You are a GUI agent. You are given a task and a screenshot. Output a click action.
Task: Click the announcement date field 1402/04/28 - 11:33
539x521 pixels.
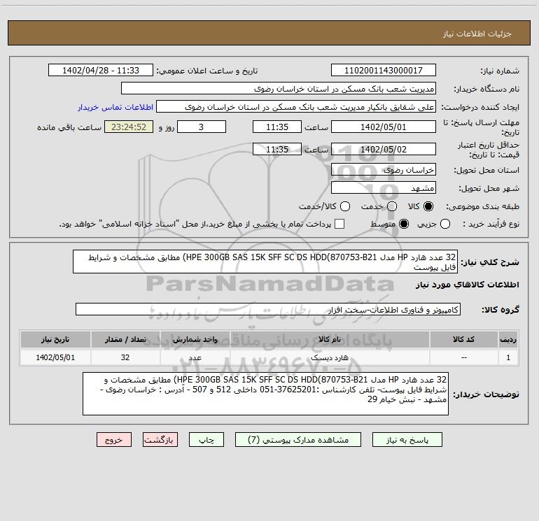(x=101, y=71)
